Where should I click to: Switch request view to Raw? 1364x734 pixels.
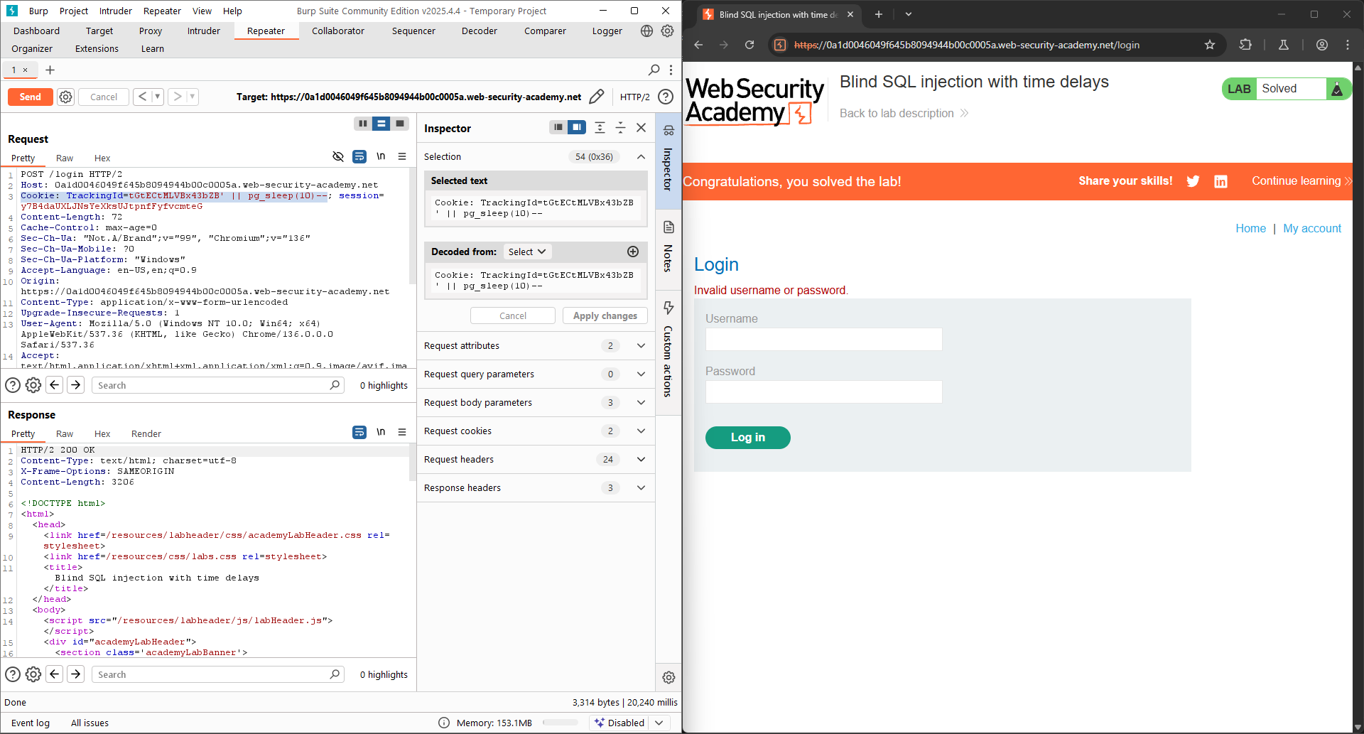point(65,158)
